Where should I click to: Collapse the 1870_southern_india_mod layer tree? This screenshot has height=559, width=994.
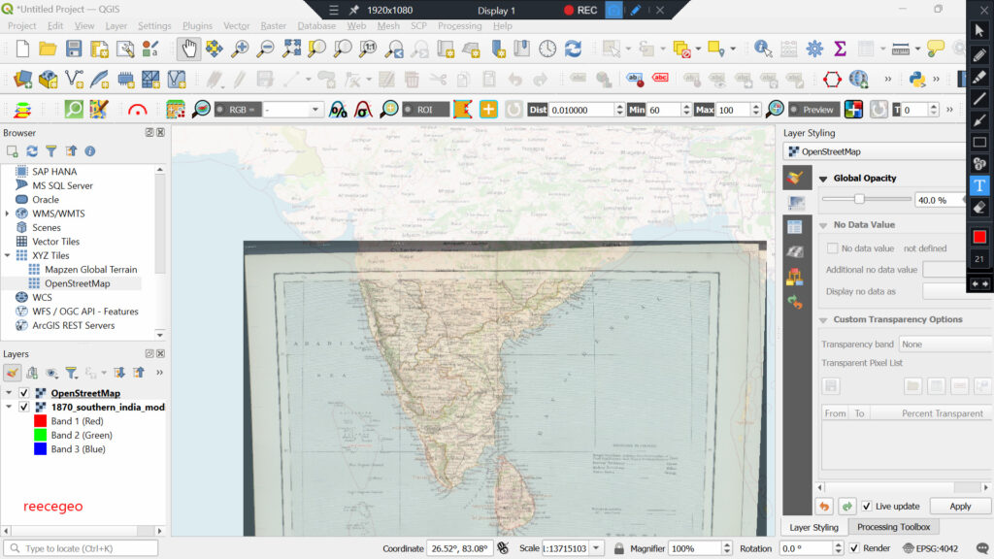pos(9,407)
